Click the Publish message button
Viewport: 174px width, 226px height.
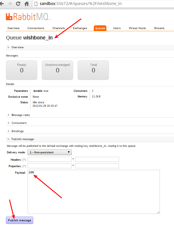click(x=20, y=220)
